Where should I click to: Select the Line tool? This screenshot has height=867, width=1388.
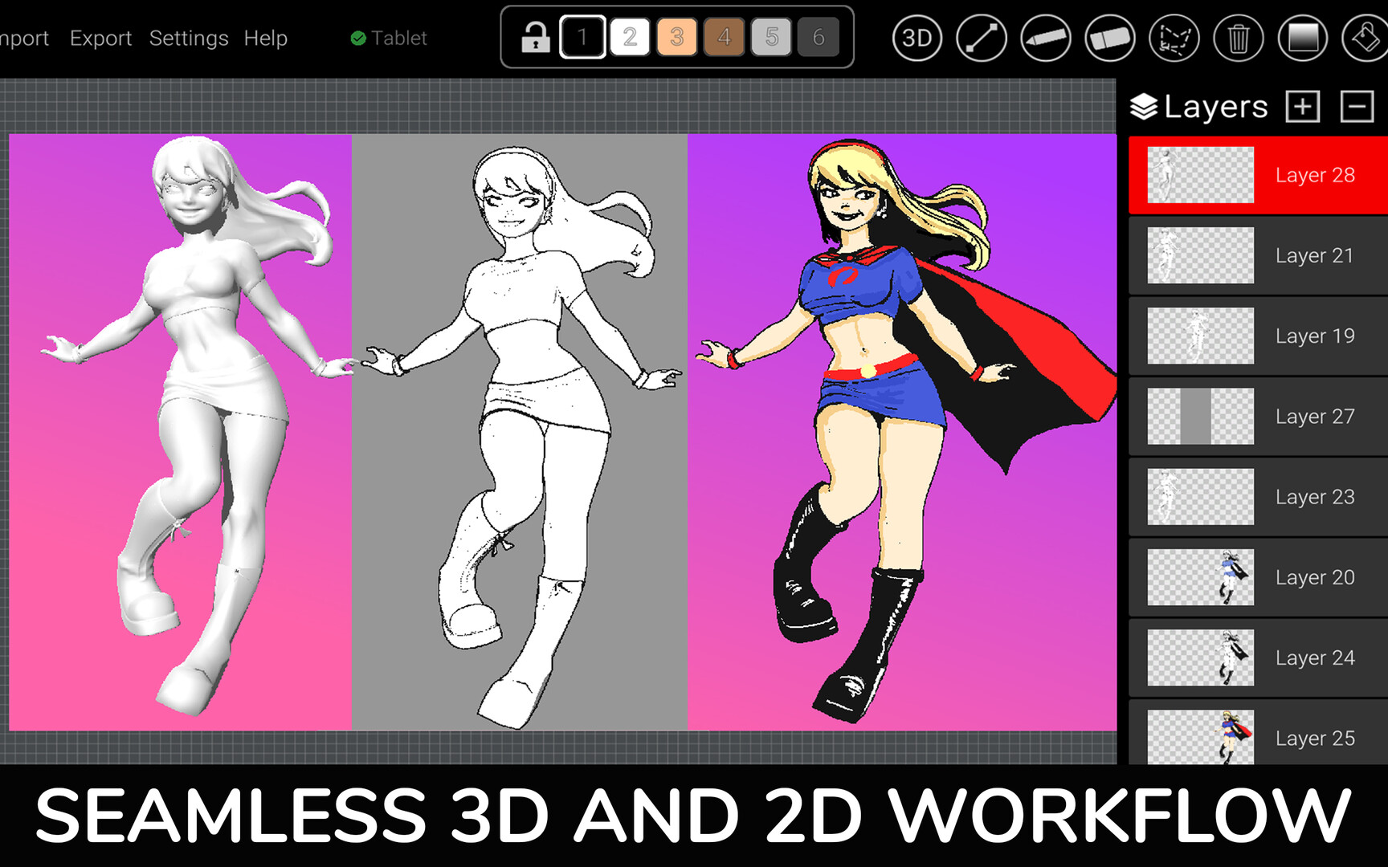pos(982,38)
